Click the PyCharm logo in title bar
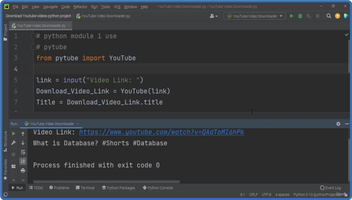Screen dimensions: 352x200 7,7
